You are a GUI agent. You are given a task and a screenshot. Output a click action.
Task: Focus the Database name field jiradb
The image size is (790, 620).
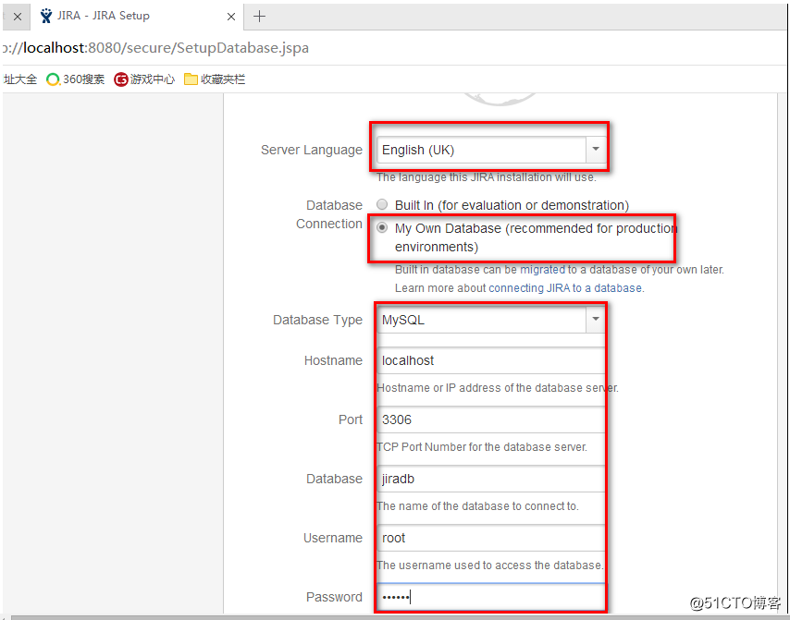(x=491, y=479)
